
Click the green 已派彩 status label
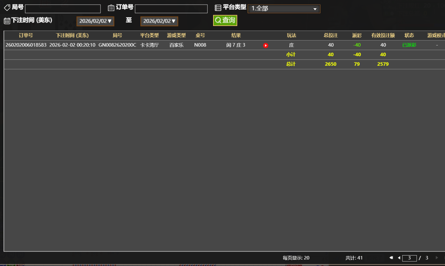(409, 45)
